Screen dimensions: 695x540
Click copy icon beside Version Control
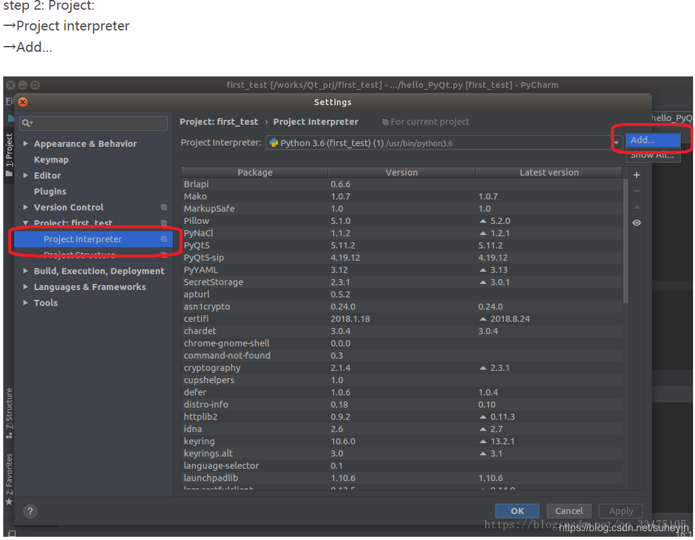click(164, 207)
